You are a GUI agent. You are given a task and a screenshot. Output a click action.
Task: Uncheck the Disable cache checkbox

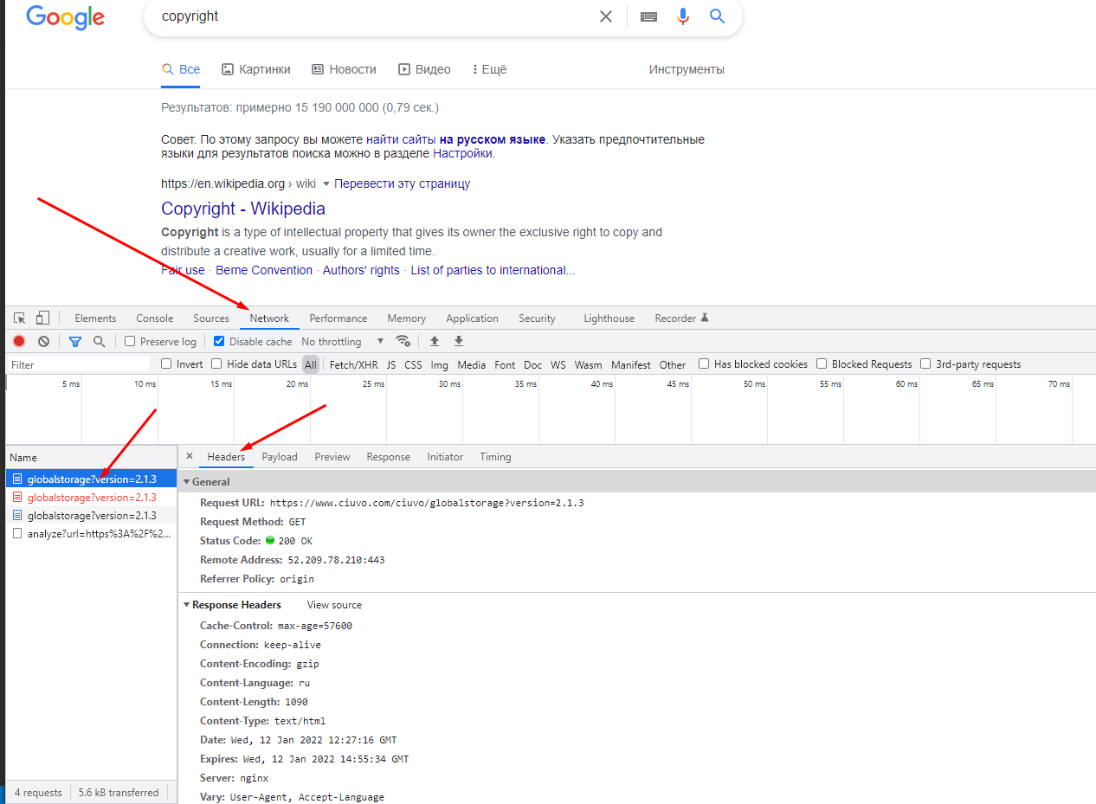pyautogui.click(x=219, y=342)
